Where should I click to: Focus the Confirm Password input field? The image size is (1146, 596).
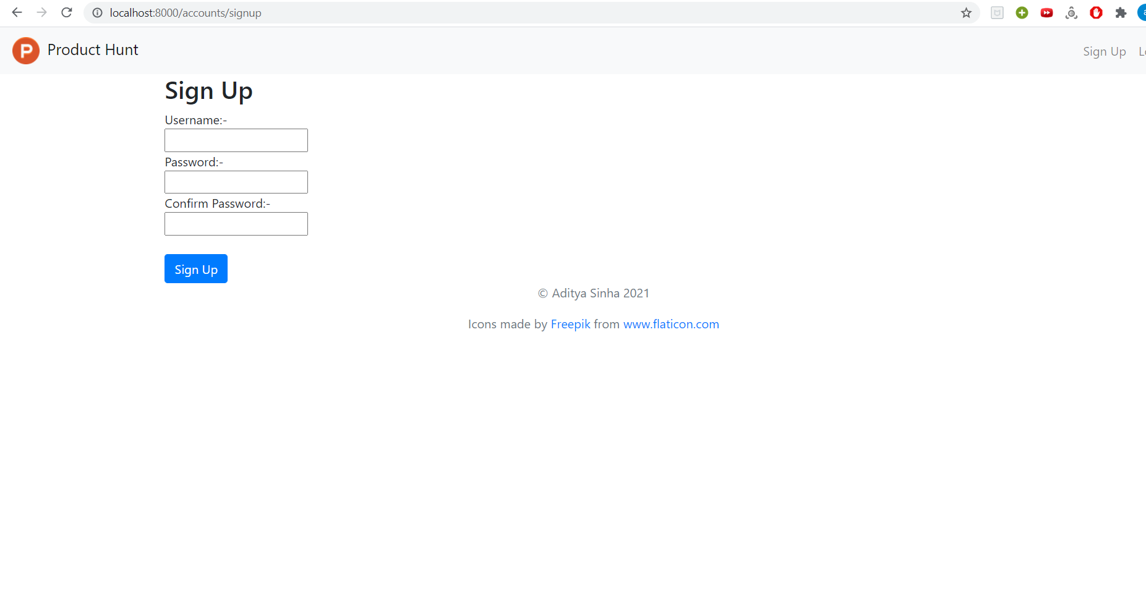[x=236, y=224]
